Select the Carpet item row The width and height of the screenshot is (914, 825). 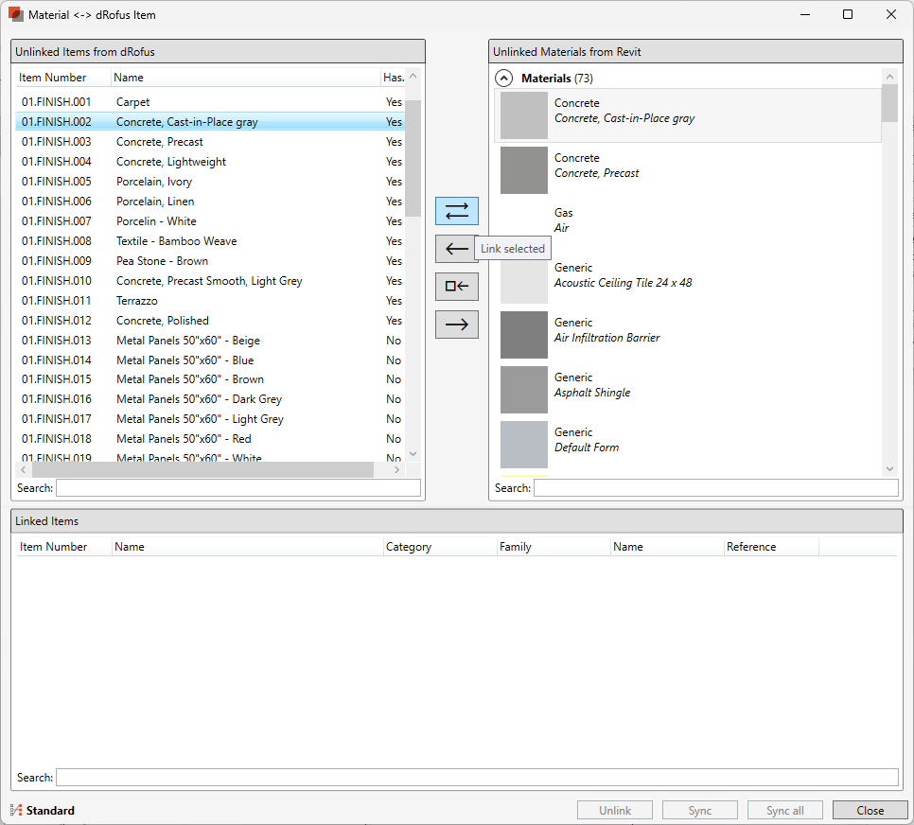(x=132, y=102)
